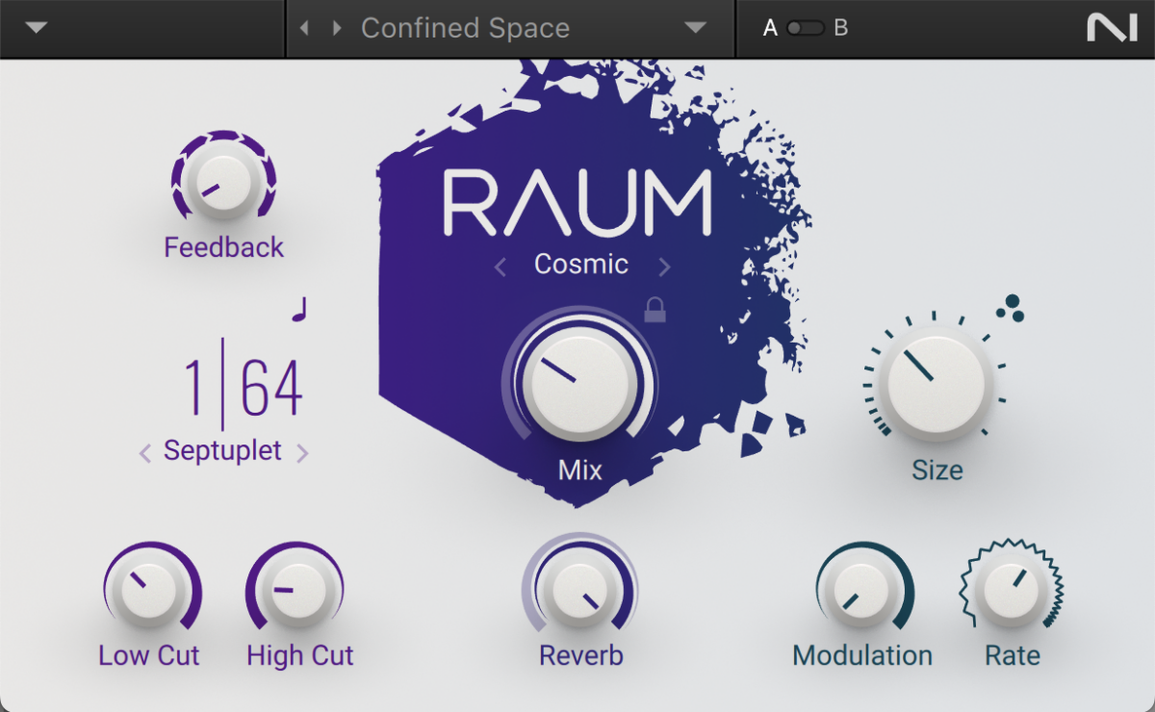Screen dimensions: 1155x712
Task: Click the Confined Space preset name
Action: [465, 28]
